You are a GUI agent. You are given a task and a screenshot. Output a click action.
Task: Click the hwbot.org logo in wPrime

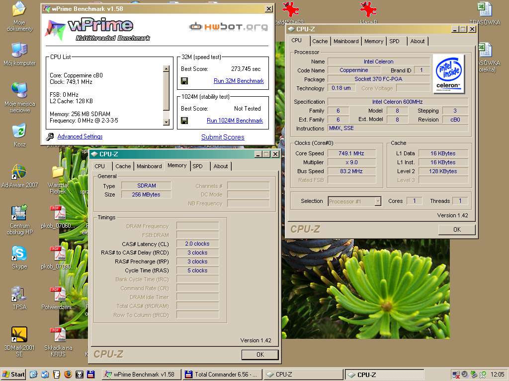(229, 27)
